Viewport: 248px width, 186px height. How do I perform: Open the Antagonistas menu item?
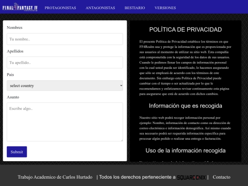pyautogui.click(x=100, y=8)
